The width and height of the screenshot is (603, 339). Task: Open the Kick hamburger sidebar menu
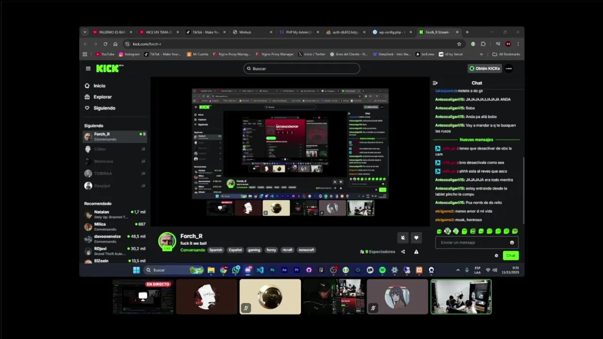pos(88,69)
